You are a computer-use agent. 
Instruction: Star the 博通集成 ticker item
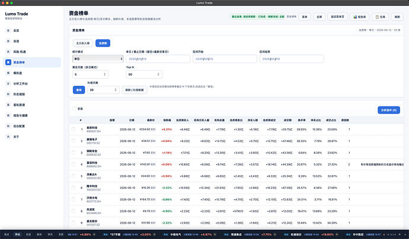coord(275,235)
